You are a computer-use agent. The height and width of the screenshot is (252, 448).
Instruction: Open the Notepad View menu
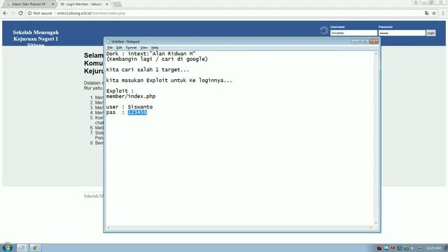(x=143, y=48)
